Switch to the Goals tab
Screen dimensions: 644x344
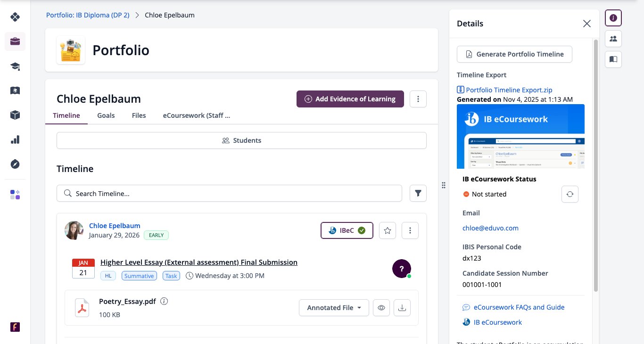click(x=106, y=115)
